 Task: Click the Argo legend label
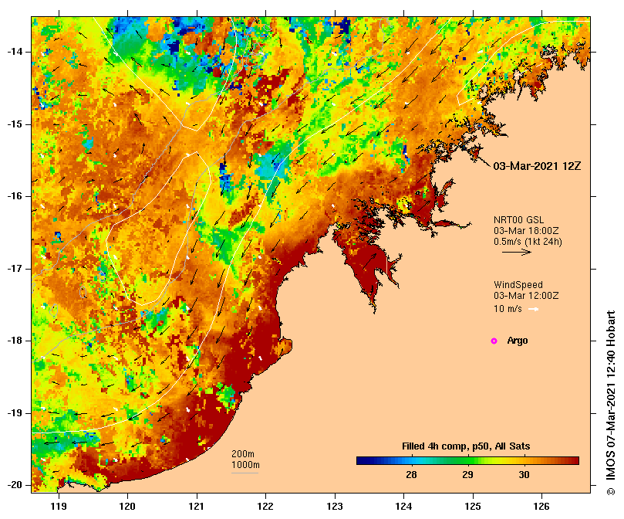(x=518, y=341)
